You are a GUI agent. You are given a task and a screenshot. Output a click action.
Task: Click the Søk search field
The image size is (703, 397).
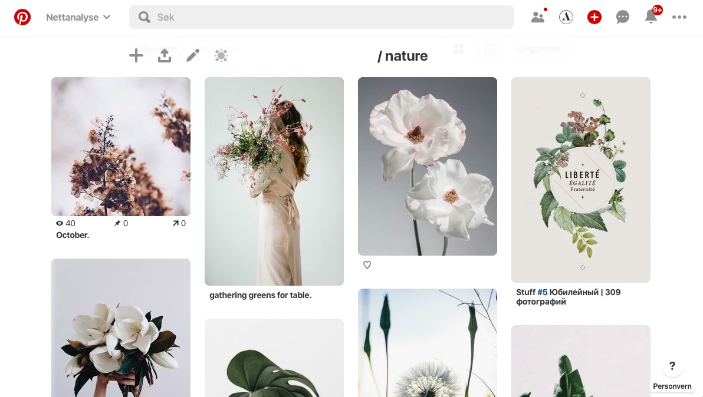(321, 17)
